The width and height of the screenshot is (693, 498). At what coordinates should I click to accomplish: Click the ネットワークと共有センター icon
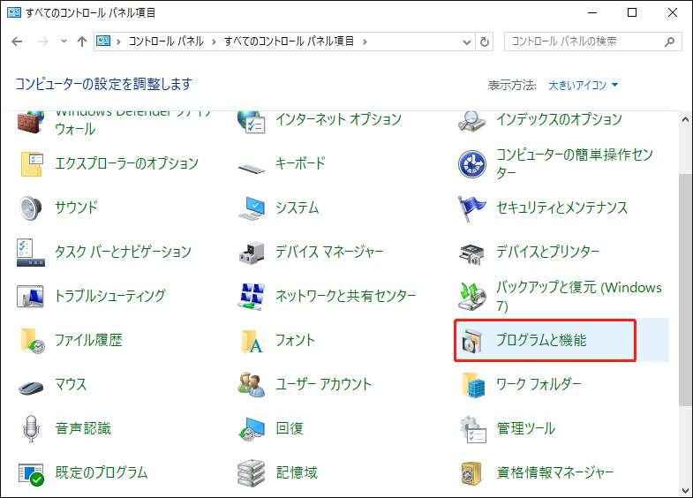(x=252, y=297)
